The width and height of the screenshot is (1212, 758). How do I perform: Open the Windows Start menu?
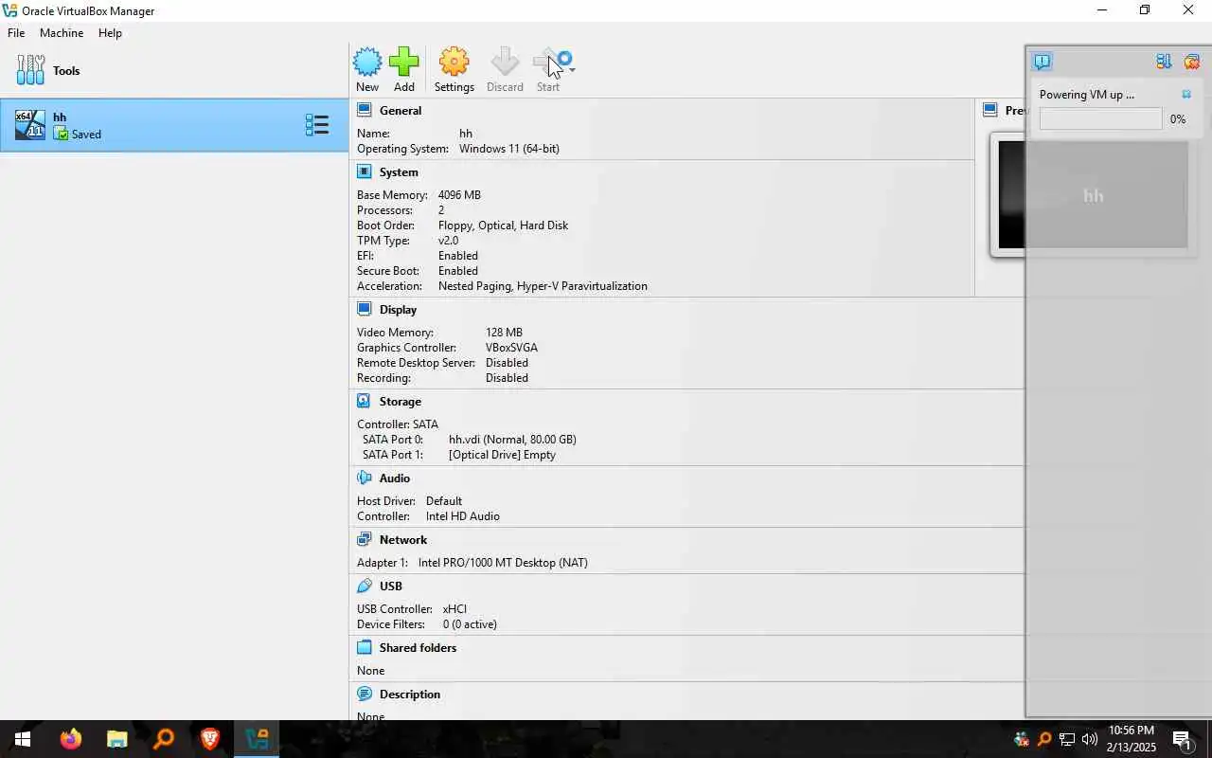point(23,739)
